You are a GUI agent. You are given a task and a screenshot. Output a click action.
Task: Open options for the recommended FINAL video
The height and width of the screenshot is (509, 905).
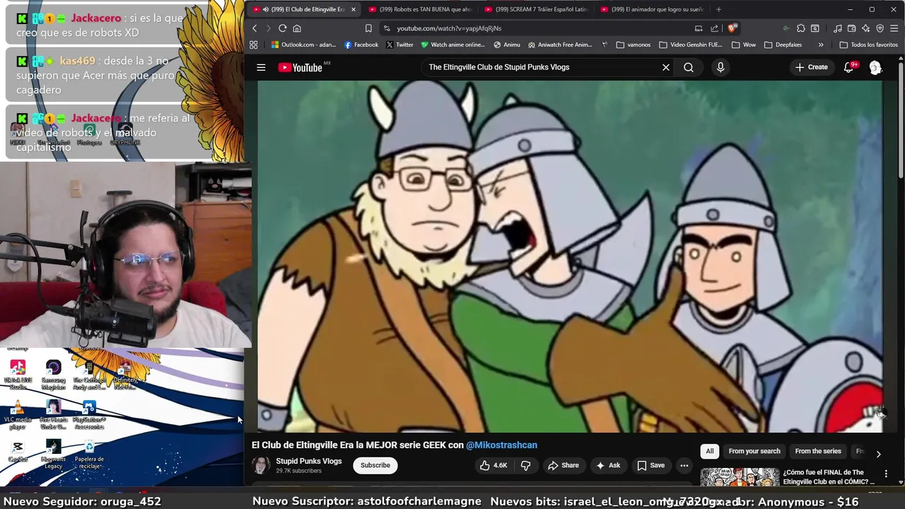pos(886,474)
